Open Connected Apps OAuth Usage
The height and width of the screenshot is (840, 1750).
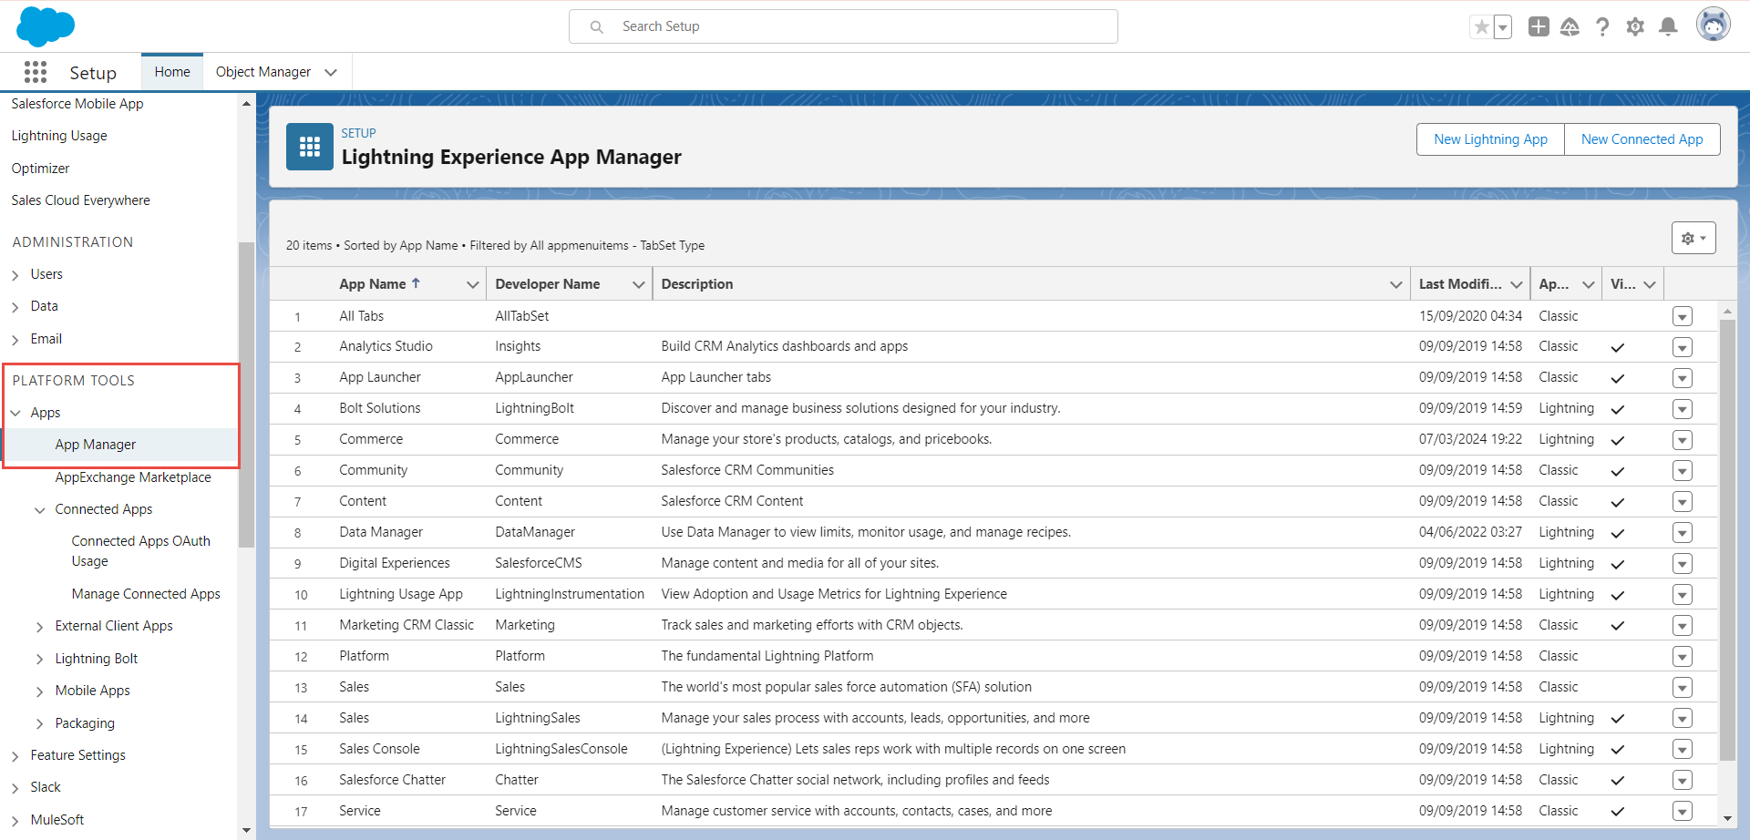(x=141, y=551)
